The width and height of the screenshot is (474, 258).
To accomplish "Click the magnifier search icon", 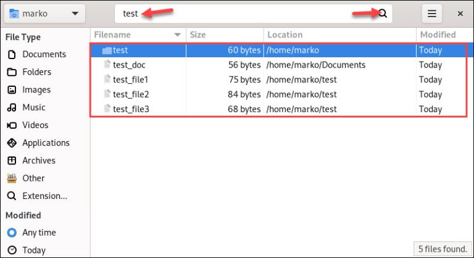I will click(x=383, y=14).
